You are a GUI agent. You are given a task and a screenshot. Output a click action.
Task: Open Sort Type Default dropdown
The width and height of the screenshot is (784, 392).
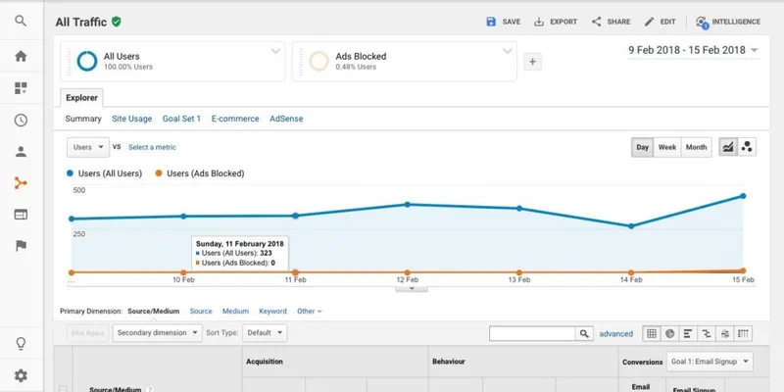[x=265, y=333]
